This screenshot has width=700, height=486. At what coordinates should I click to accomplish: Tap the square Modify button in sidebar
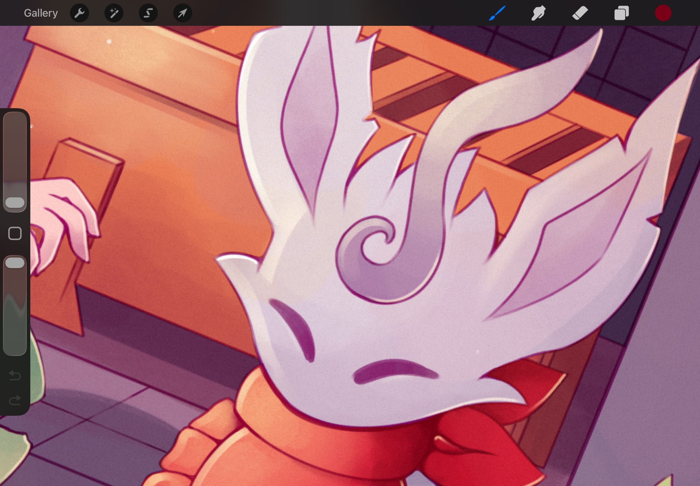(15, 233)
